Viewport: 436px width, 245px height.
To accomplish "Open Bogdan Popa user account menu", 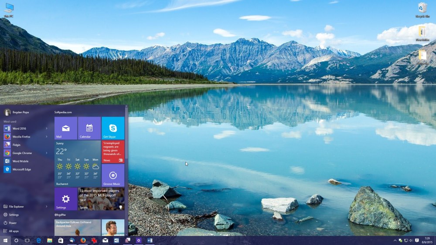I will point(17,112).
